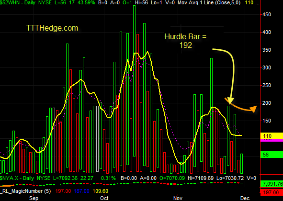Viewport: 283px width, 201px height.
Task: Click the yellow 110 price marker
Action: click(272, 136)
